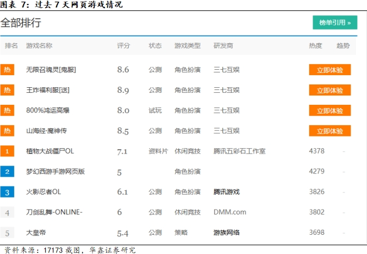The width and height of the screenshot is (367, 254).
Task: Click the orange 热 badge beside 无限召唤灵[鬼服]
Action: click(x=7, y=70)
